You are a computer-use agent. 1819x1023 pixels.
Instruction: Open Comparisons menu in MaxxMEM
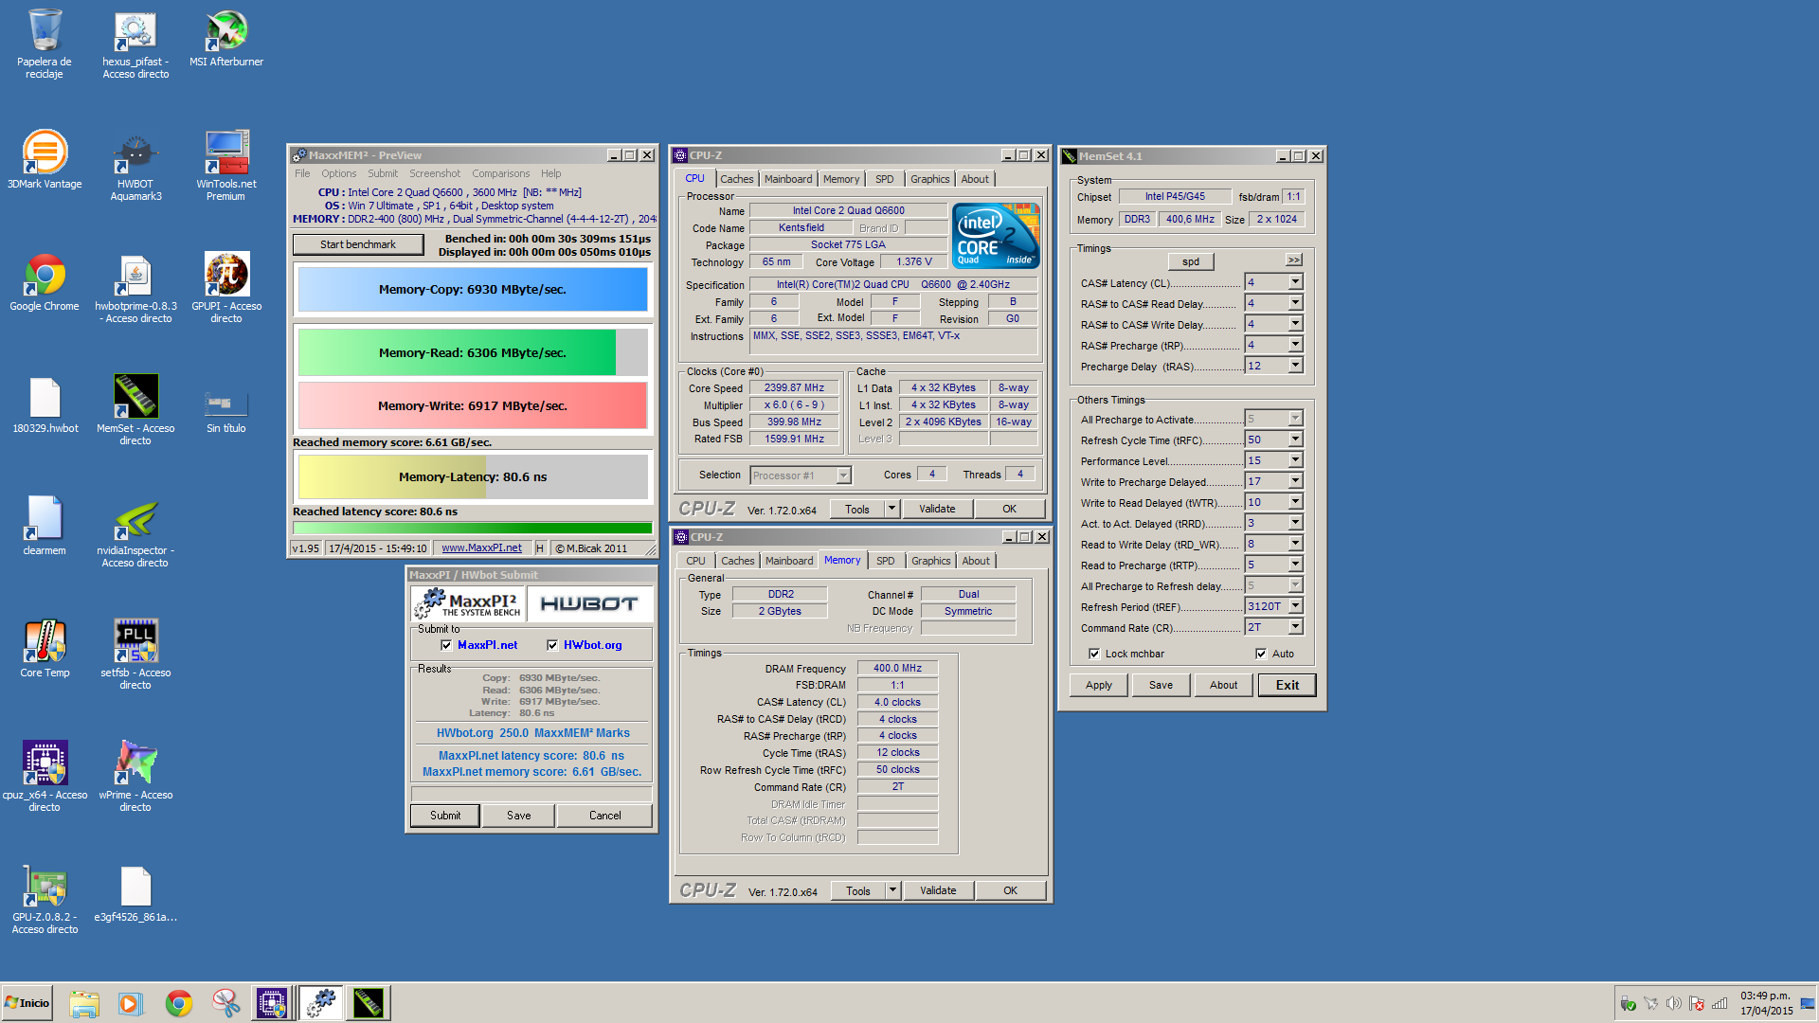[500, 173]
